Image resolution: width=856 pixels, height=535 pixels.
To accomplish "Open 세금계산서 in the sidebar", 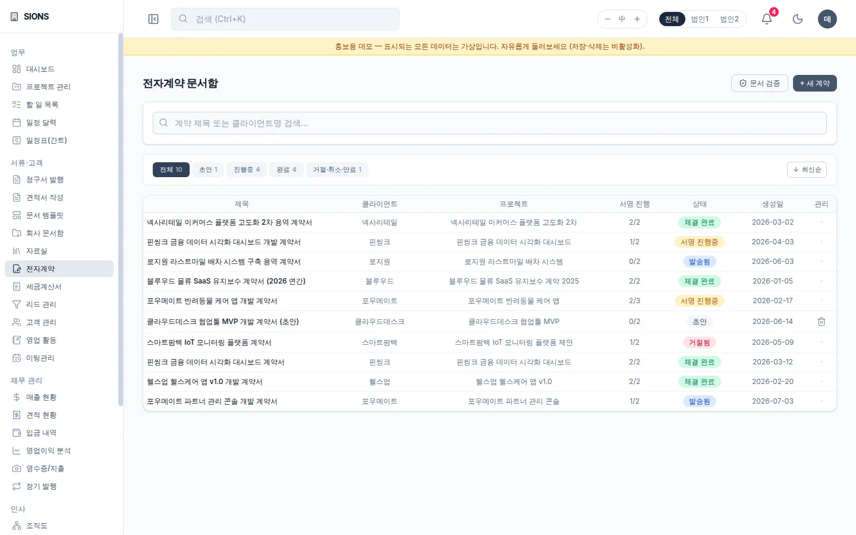I will click(x=59, y=287).
